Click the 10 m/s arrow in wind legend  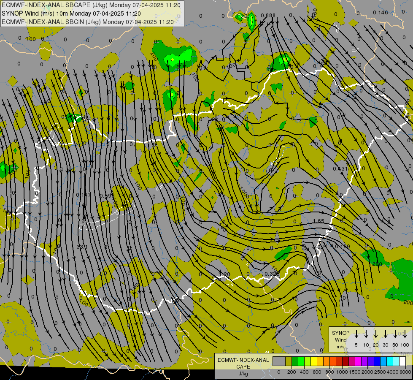click(366, 334)
